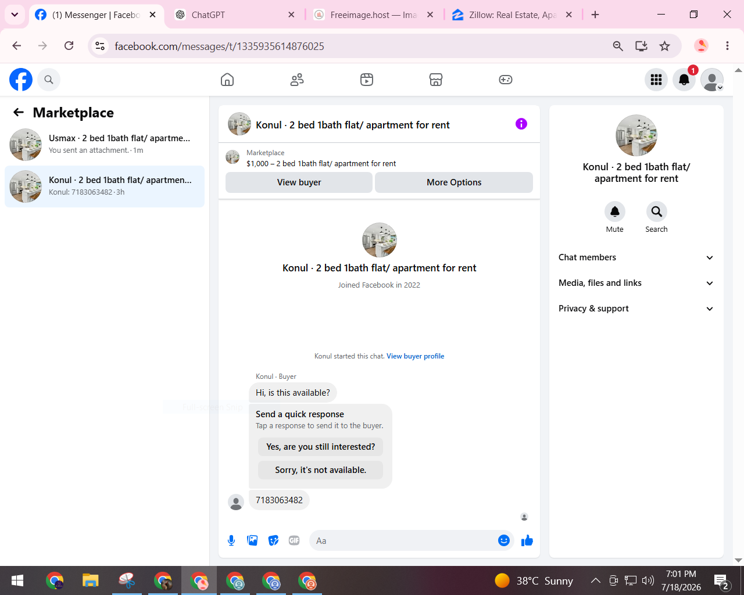This screenshot has width=744, height=595.
Task: Open the Windows Start menu
Action: coord(17,580)
